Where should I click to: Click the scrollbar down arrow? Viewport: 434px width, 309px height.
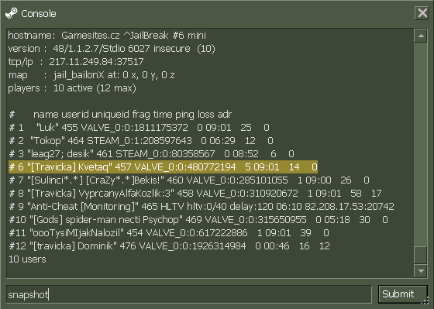421,271
